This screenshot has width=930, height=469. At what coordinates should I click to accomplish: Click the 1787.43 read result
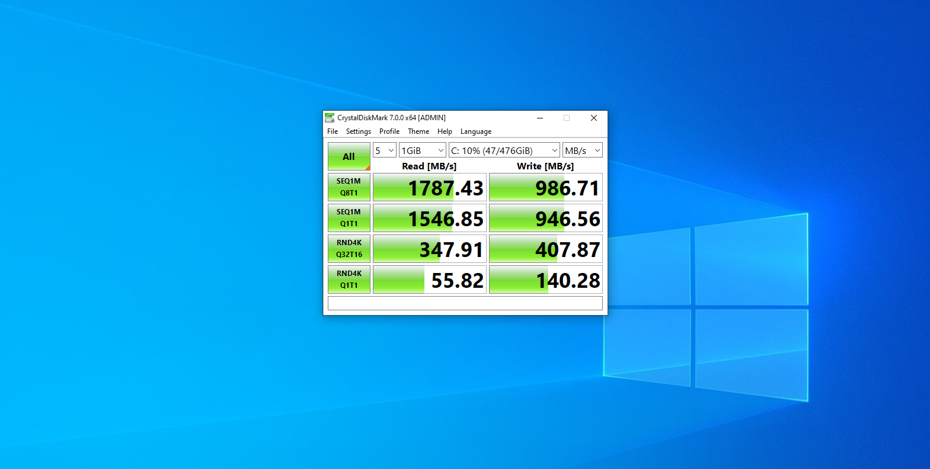click(430, 187)
